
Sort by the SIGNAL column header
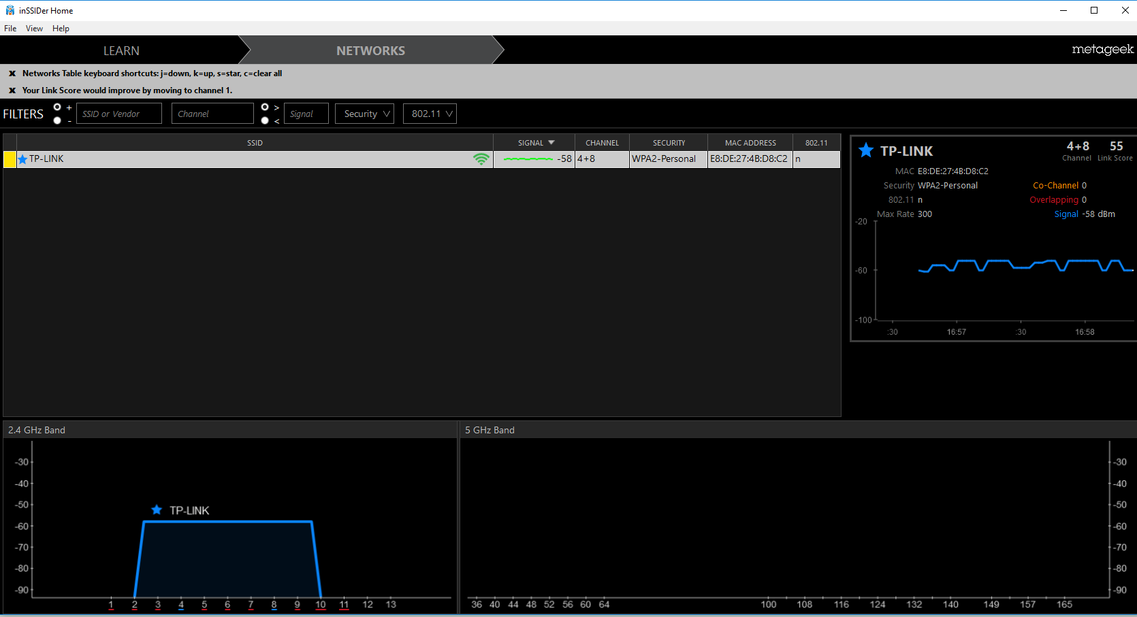[534, 143]
